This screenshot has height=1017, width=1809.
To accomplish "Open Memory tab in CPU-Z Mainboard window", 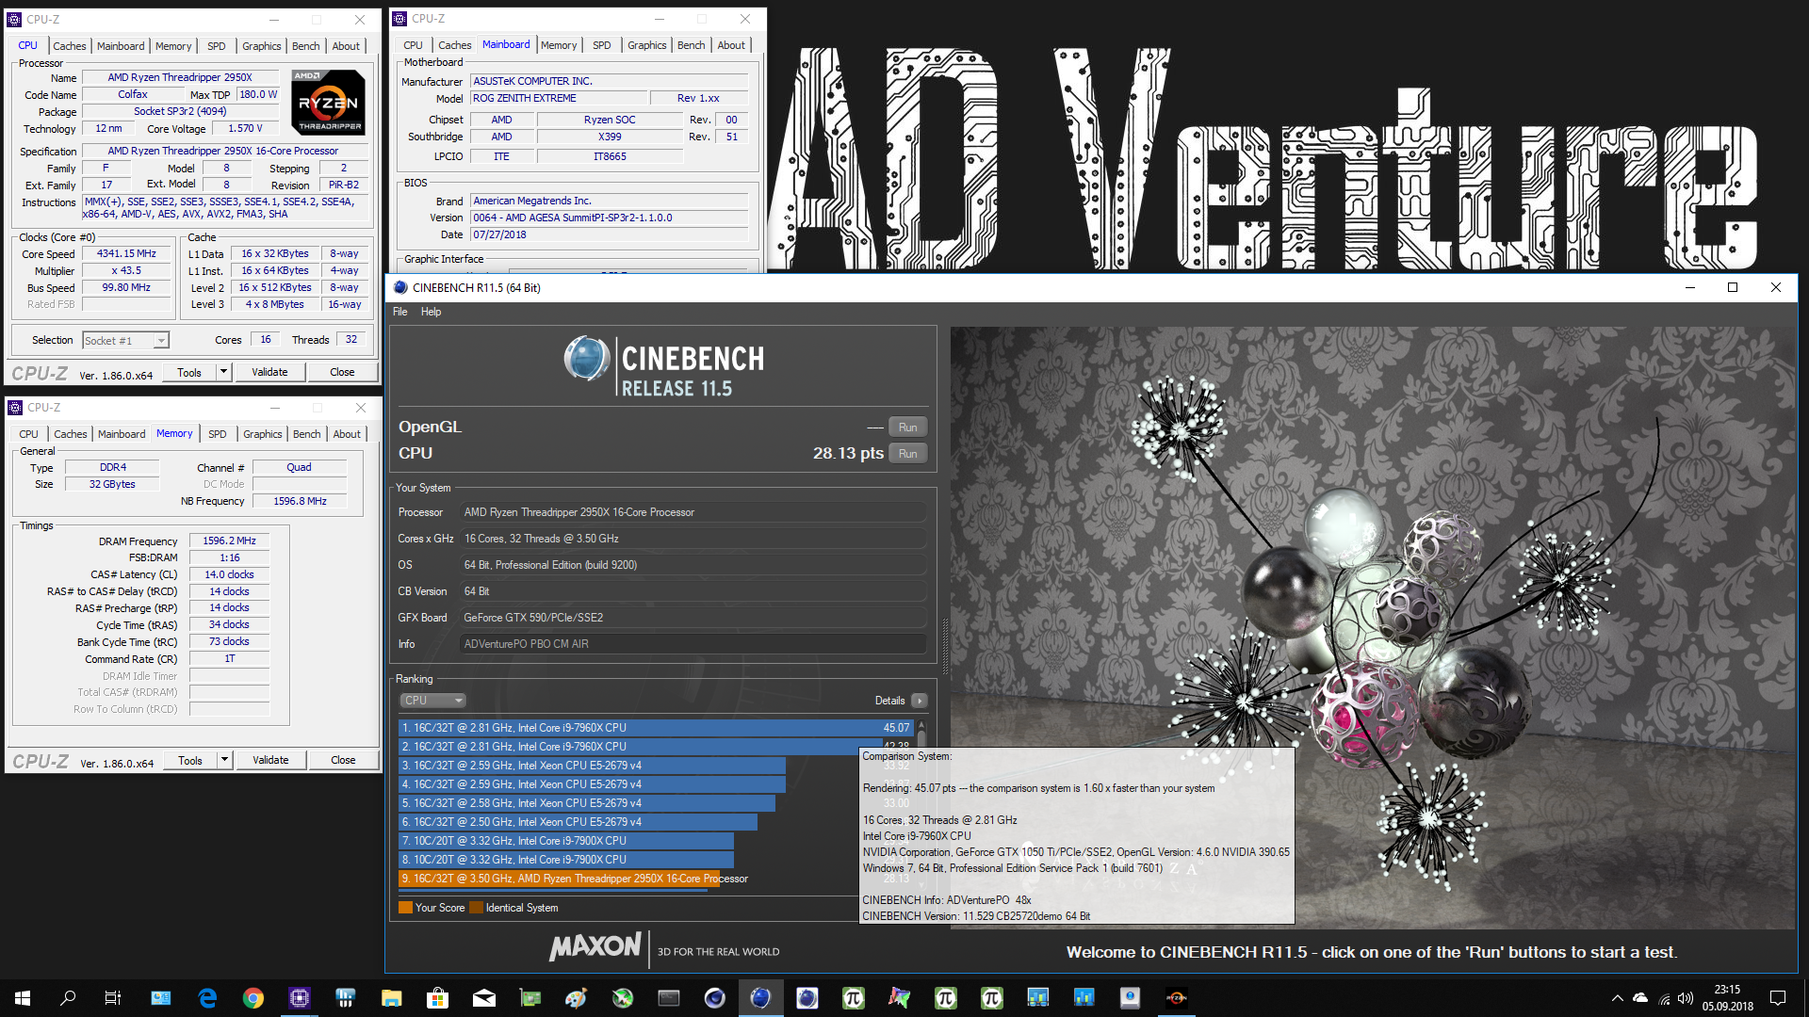I will coord(559,45).
